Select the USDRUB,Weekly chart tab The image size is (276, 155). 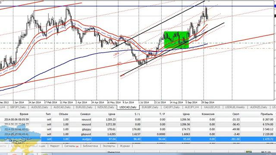click(x=235, y=107)
